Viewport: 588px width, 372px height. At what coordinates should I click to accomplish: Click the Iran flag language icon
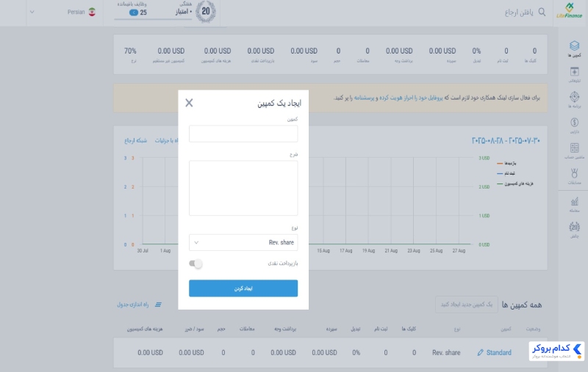click(92, 12)
